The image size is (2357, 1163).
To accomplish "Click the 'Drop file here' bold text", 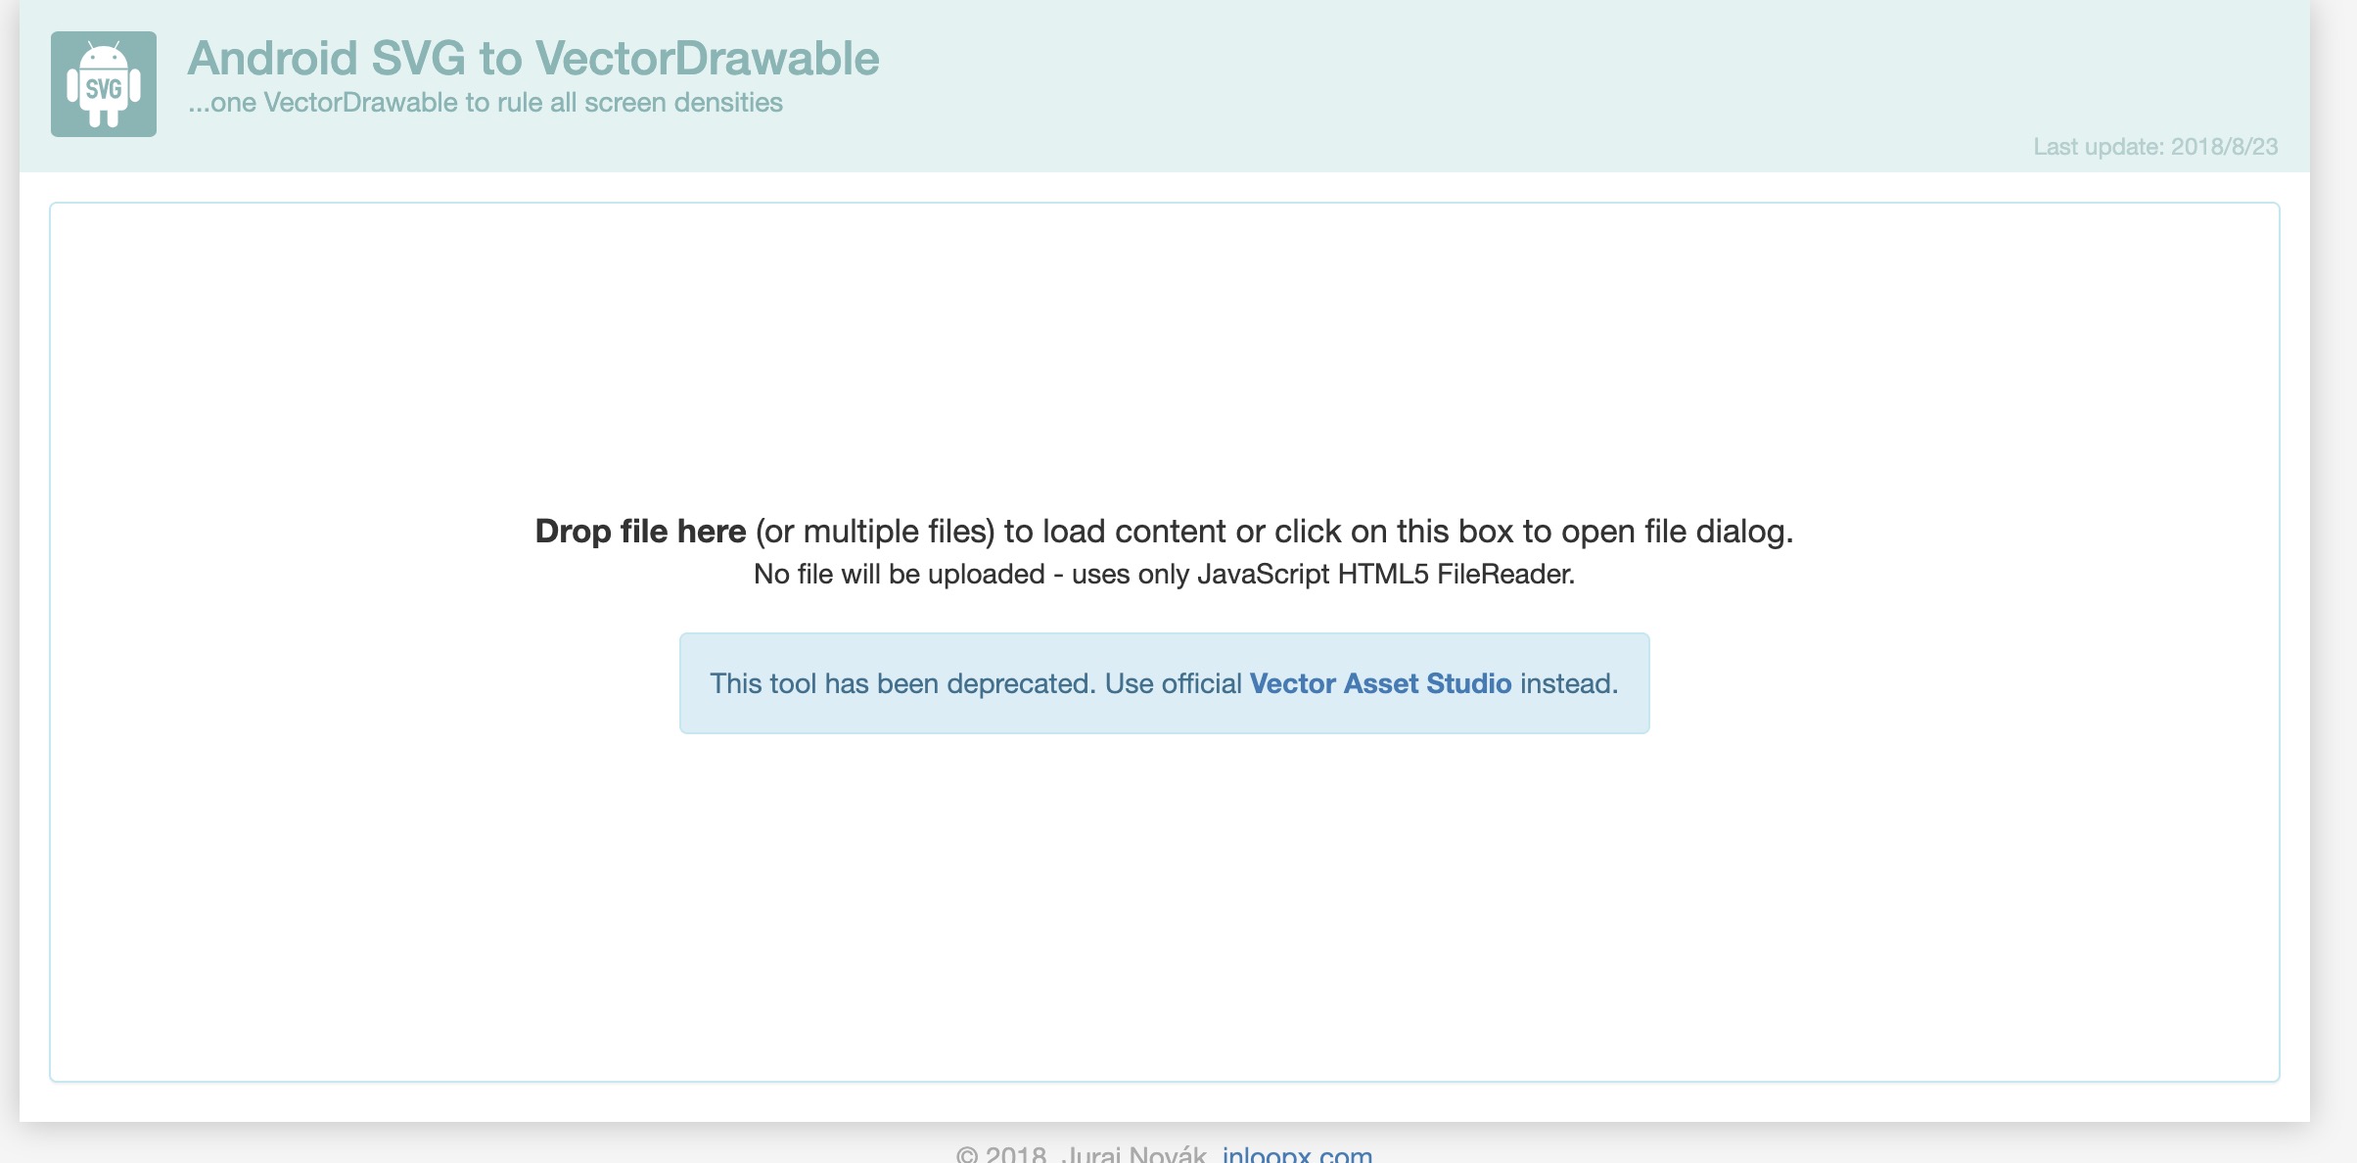I will pyautogui.click(x=640, y=532).
